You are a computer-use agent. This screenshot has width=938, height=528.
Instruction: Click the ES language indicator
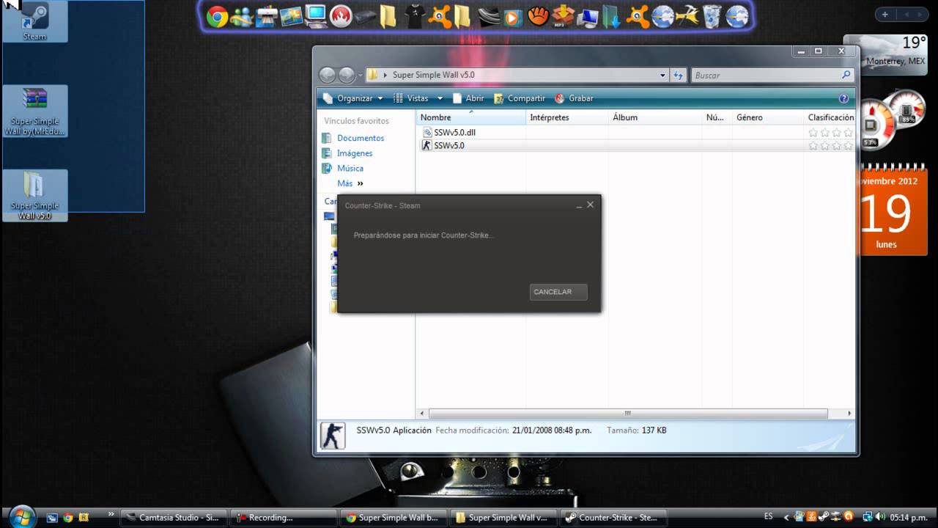pos(768,517)
